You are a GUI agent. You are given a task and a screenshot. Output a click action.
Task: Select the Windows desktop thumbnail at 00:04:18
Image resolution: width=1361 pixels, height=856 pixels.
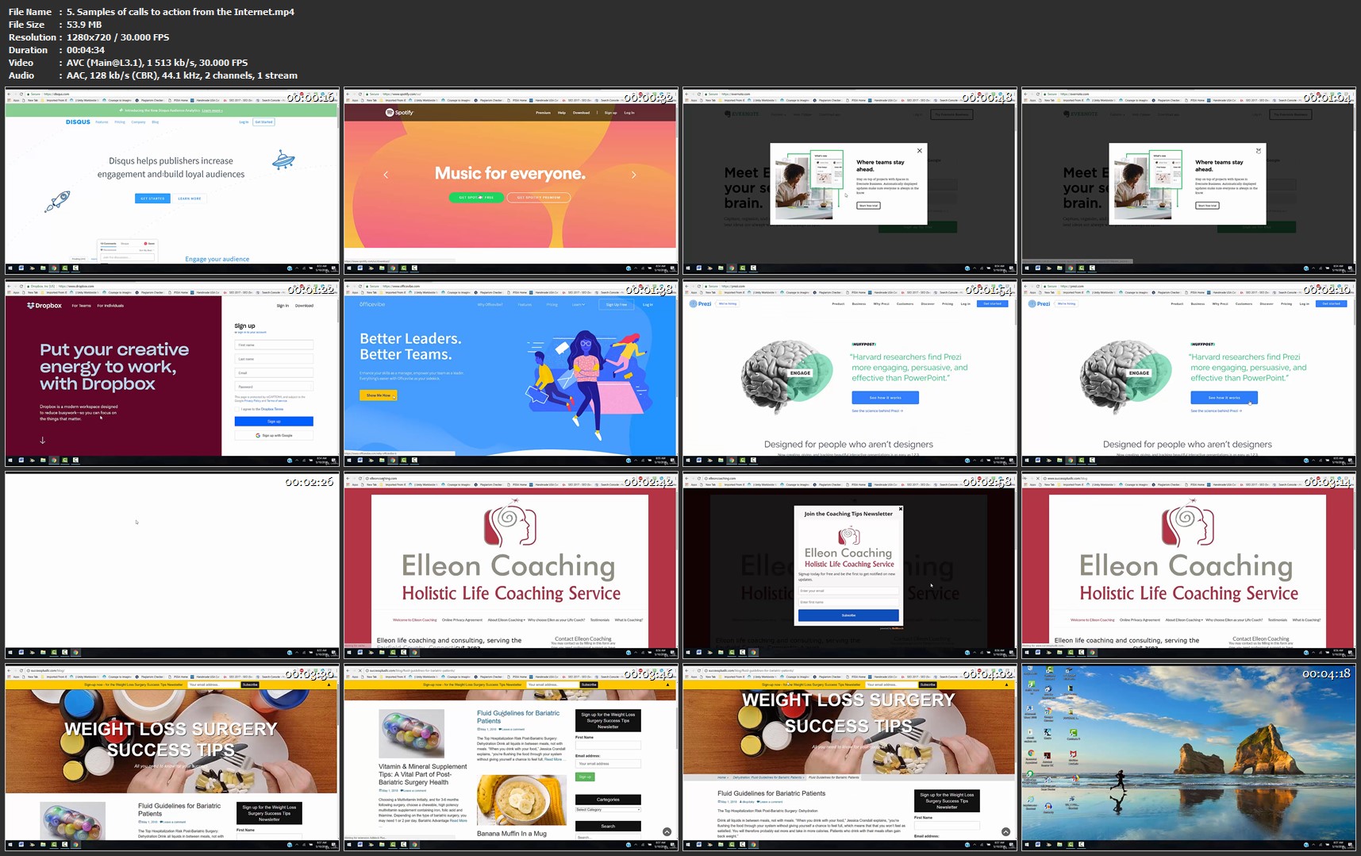[1188, 758]
